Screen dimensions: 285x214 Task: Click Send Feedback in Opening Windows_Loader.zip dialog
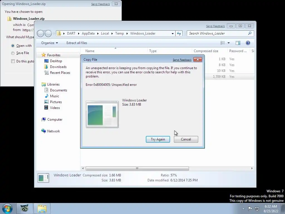(100, 4)
